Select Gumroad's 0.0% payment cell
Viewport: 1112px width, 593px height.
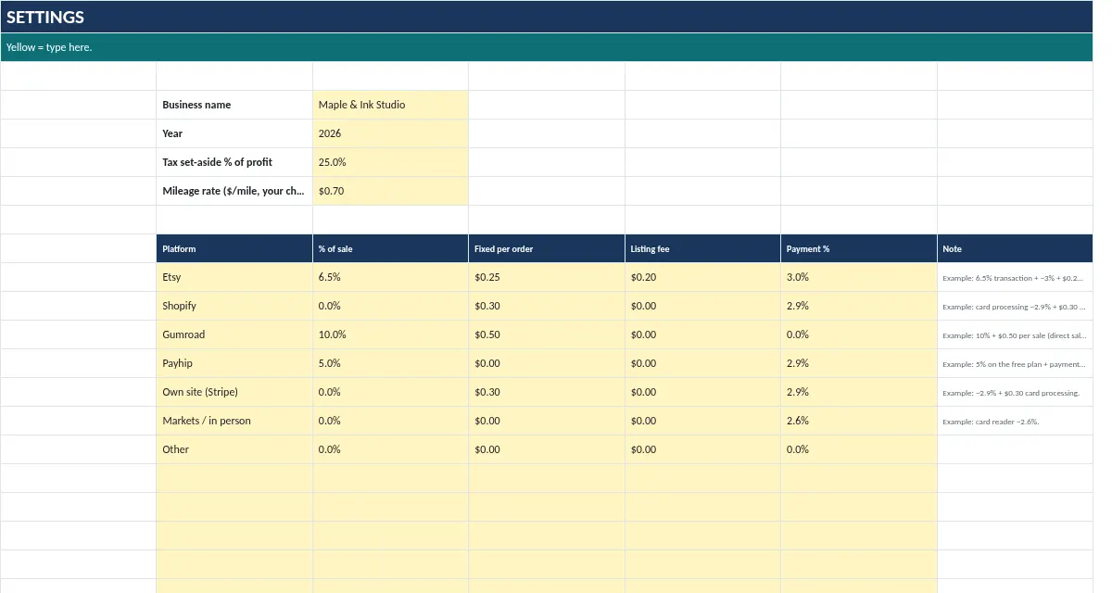(x=859, y=334)
